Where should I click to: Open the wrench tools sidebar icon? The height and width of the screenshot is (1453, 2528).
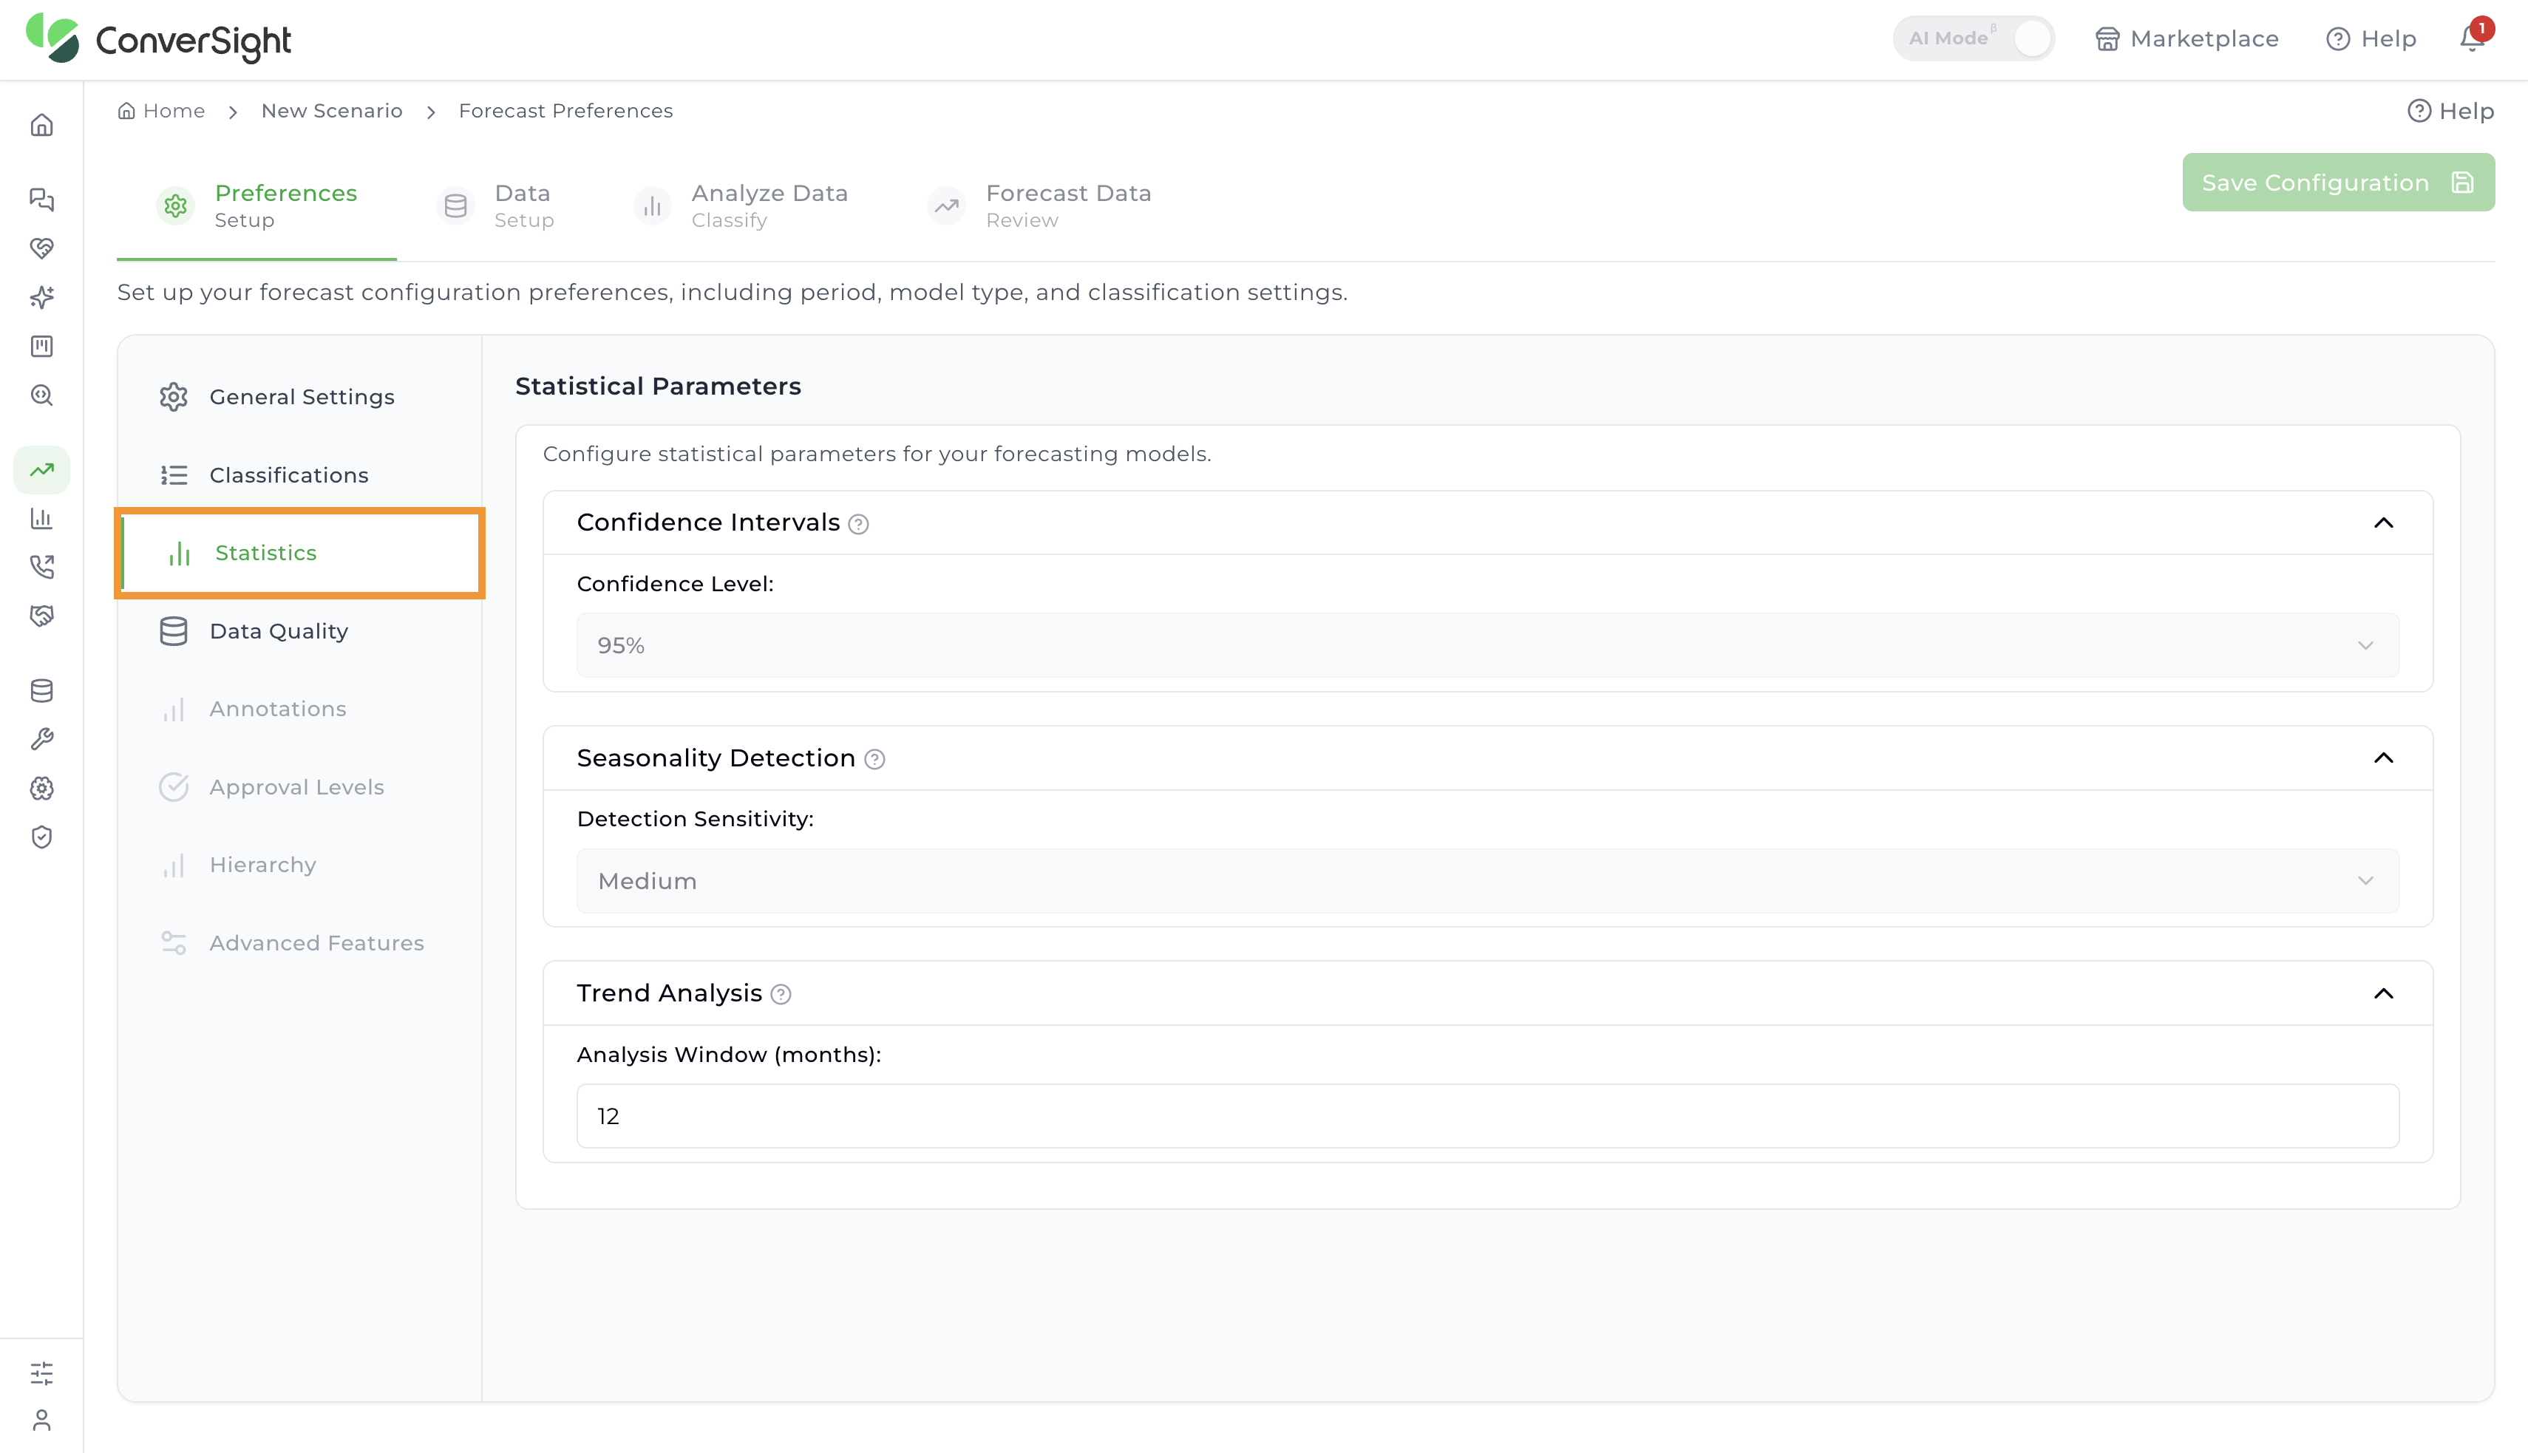coord(42,740)
